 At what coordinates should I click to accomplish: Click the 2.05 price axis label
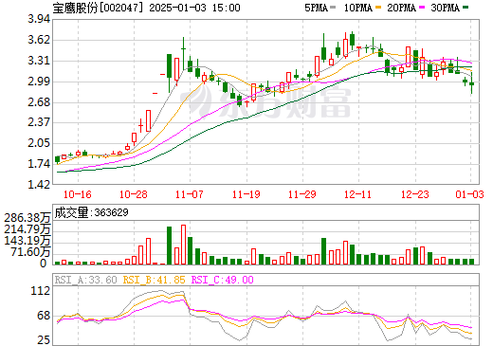[x=39, y=143]
